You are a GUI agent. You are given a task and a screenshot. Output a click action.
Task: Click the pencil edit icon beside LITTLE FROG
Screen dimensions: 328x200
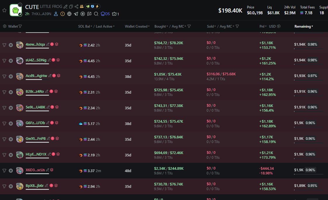tap(65, 7)
